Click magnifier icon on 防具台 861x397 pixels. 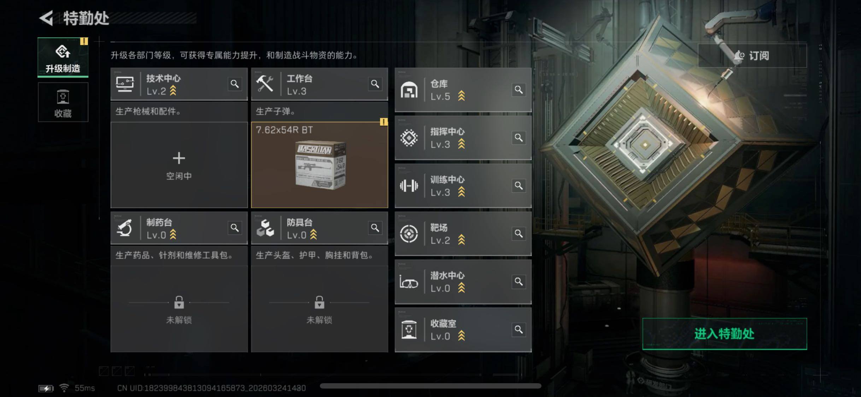[375, 228]
